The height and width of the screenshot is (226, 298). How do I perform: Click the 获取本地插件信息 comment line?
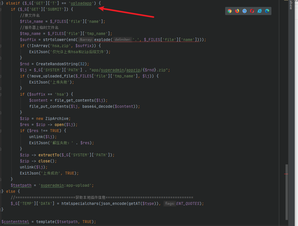click(102, 197)
